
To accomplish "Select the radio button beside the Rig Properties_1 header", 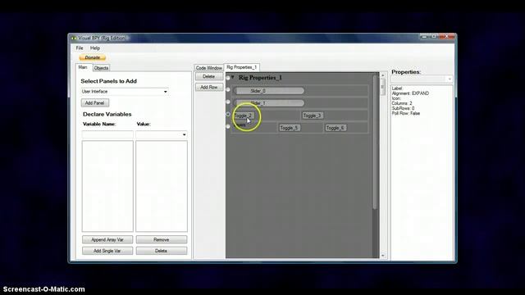I will (228, 78).
